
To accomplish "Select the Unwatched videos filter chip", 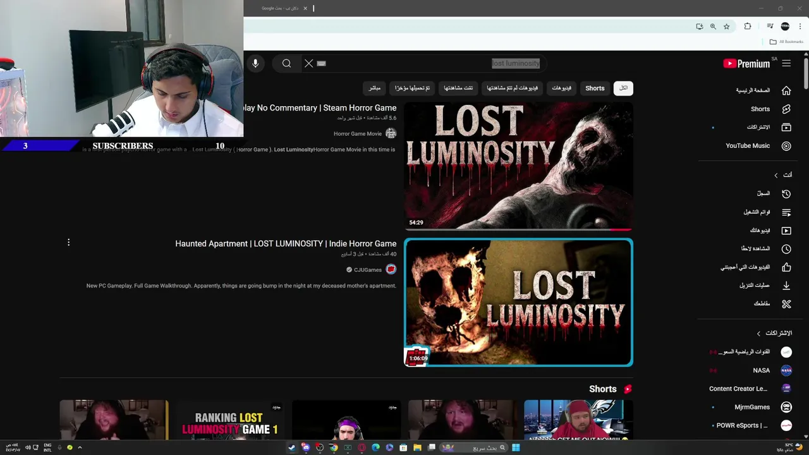I will click(x=512, y=88).
